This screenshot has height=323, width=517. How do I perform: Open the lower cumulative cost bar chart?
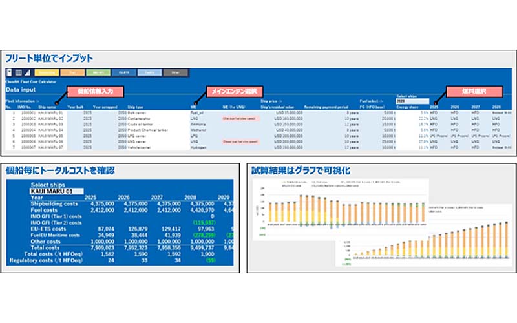[x=425, y=236]
